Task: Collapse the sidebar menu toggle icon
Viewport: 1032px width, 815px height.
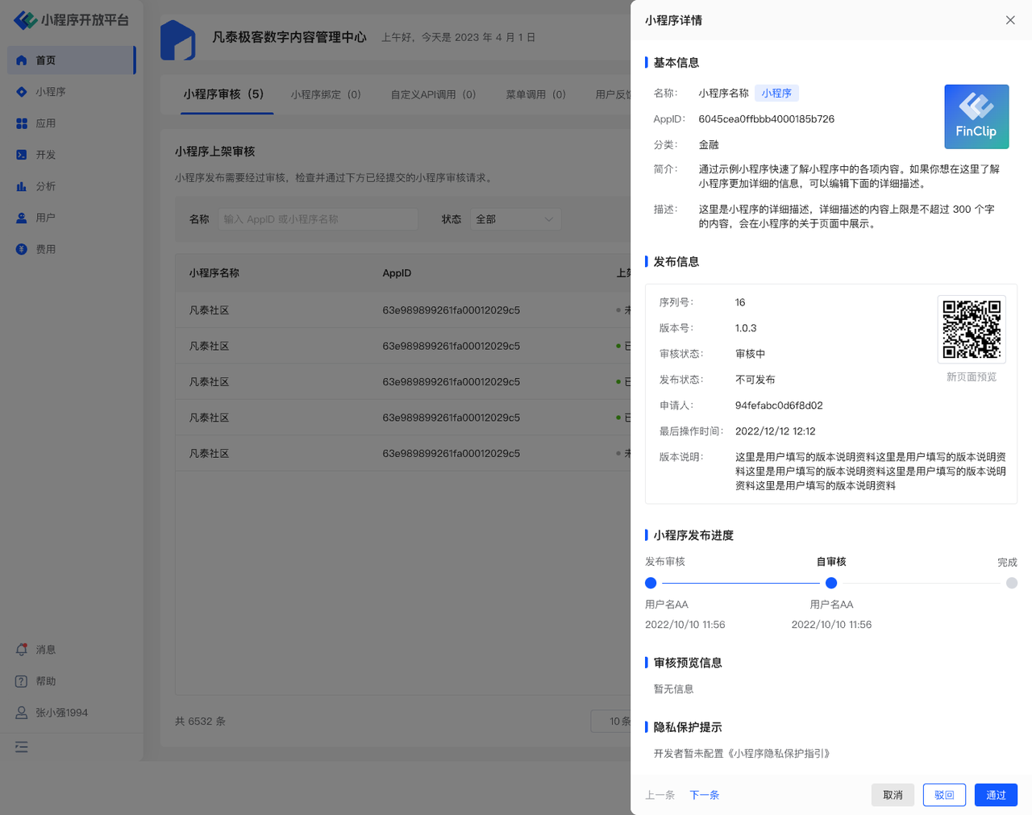Action: tap(22, 747)
